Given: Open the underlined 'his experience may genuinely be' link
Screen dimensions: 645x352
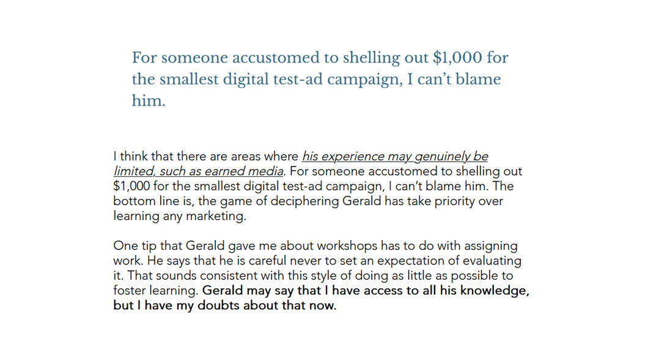Looking at the screenshot, I should pos(395,157).
